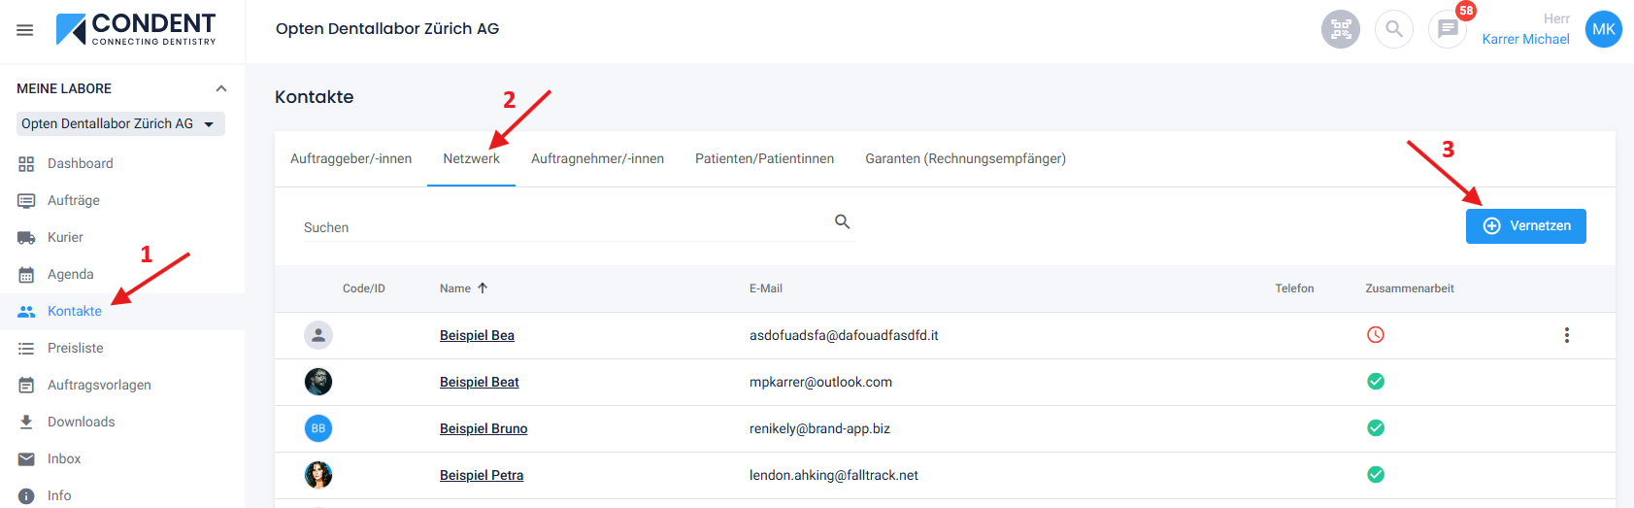1634x508 pixels.
Task: Click the Kontakte people icon
Action: pos(26,312)
